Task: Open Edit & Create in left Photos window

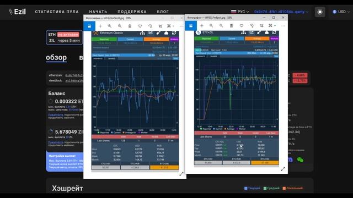Action: 169,26
